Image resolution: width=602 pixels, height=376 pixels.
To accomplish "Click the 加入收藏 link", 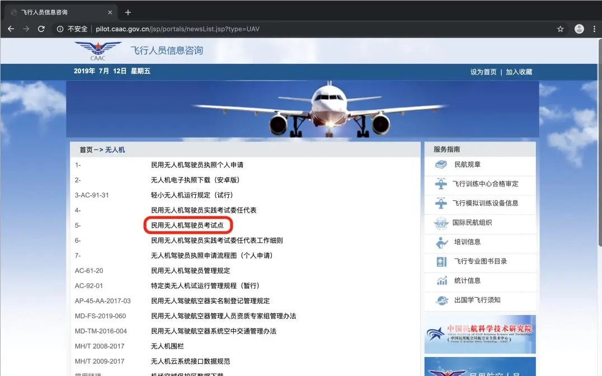I will [519, 72].
